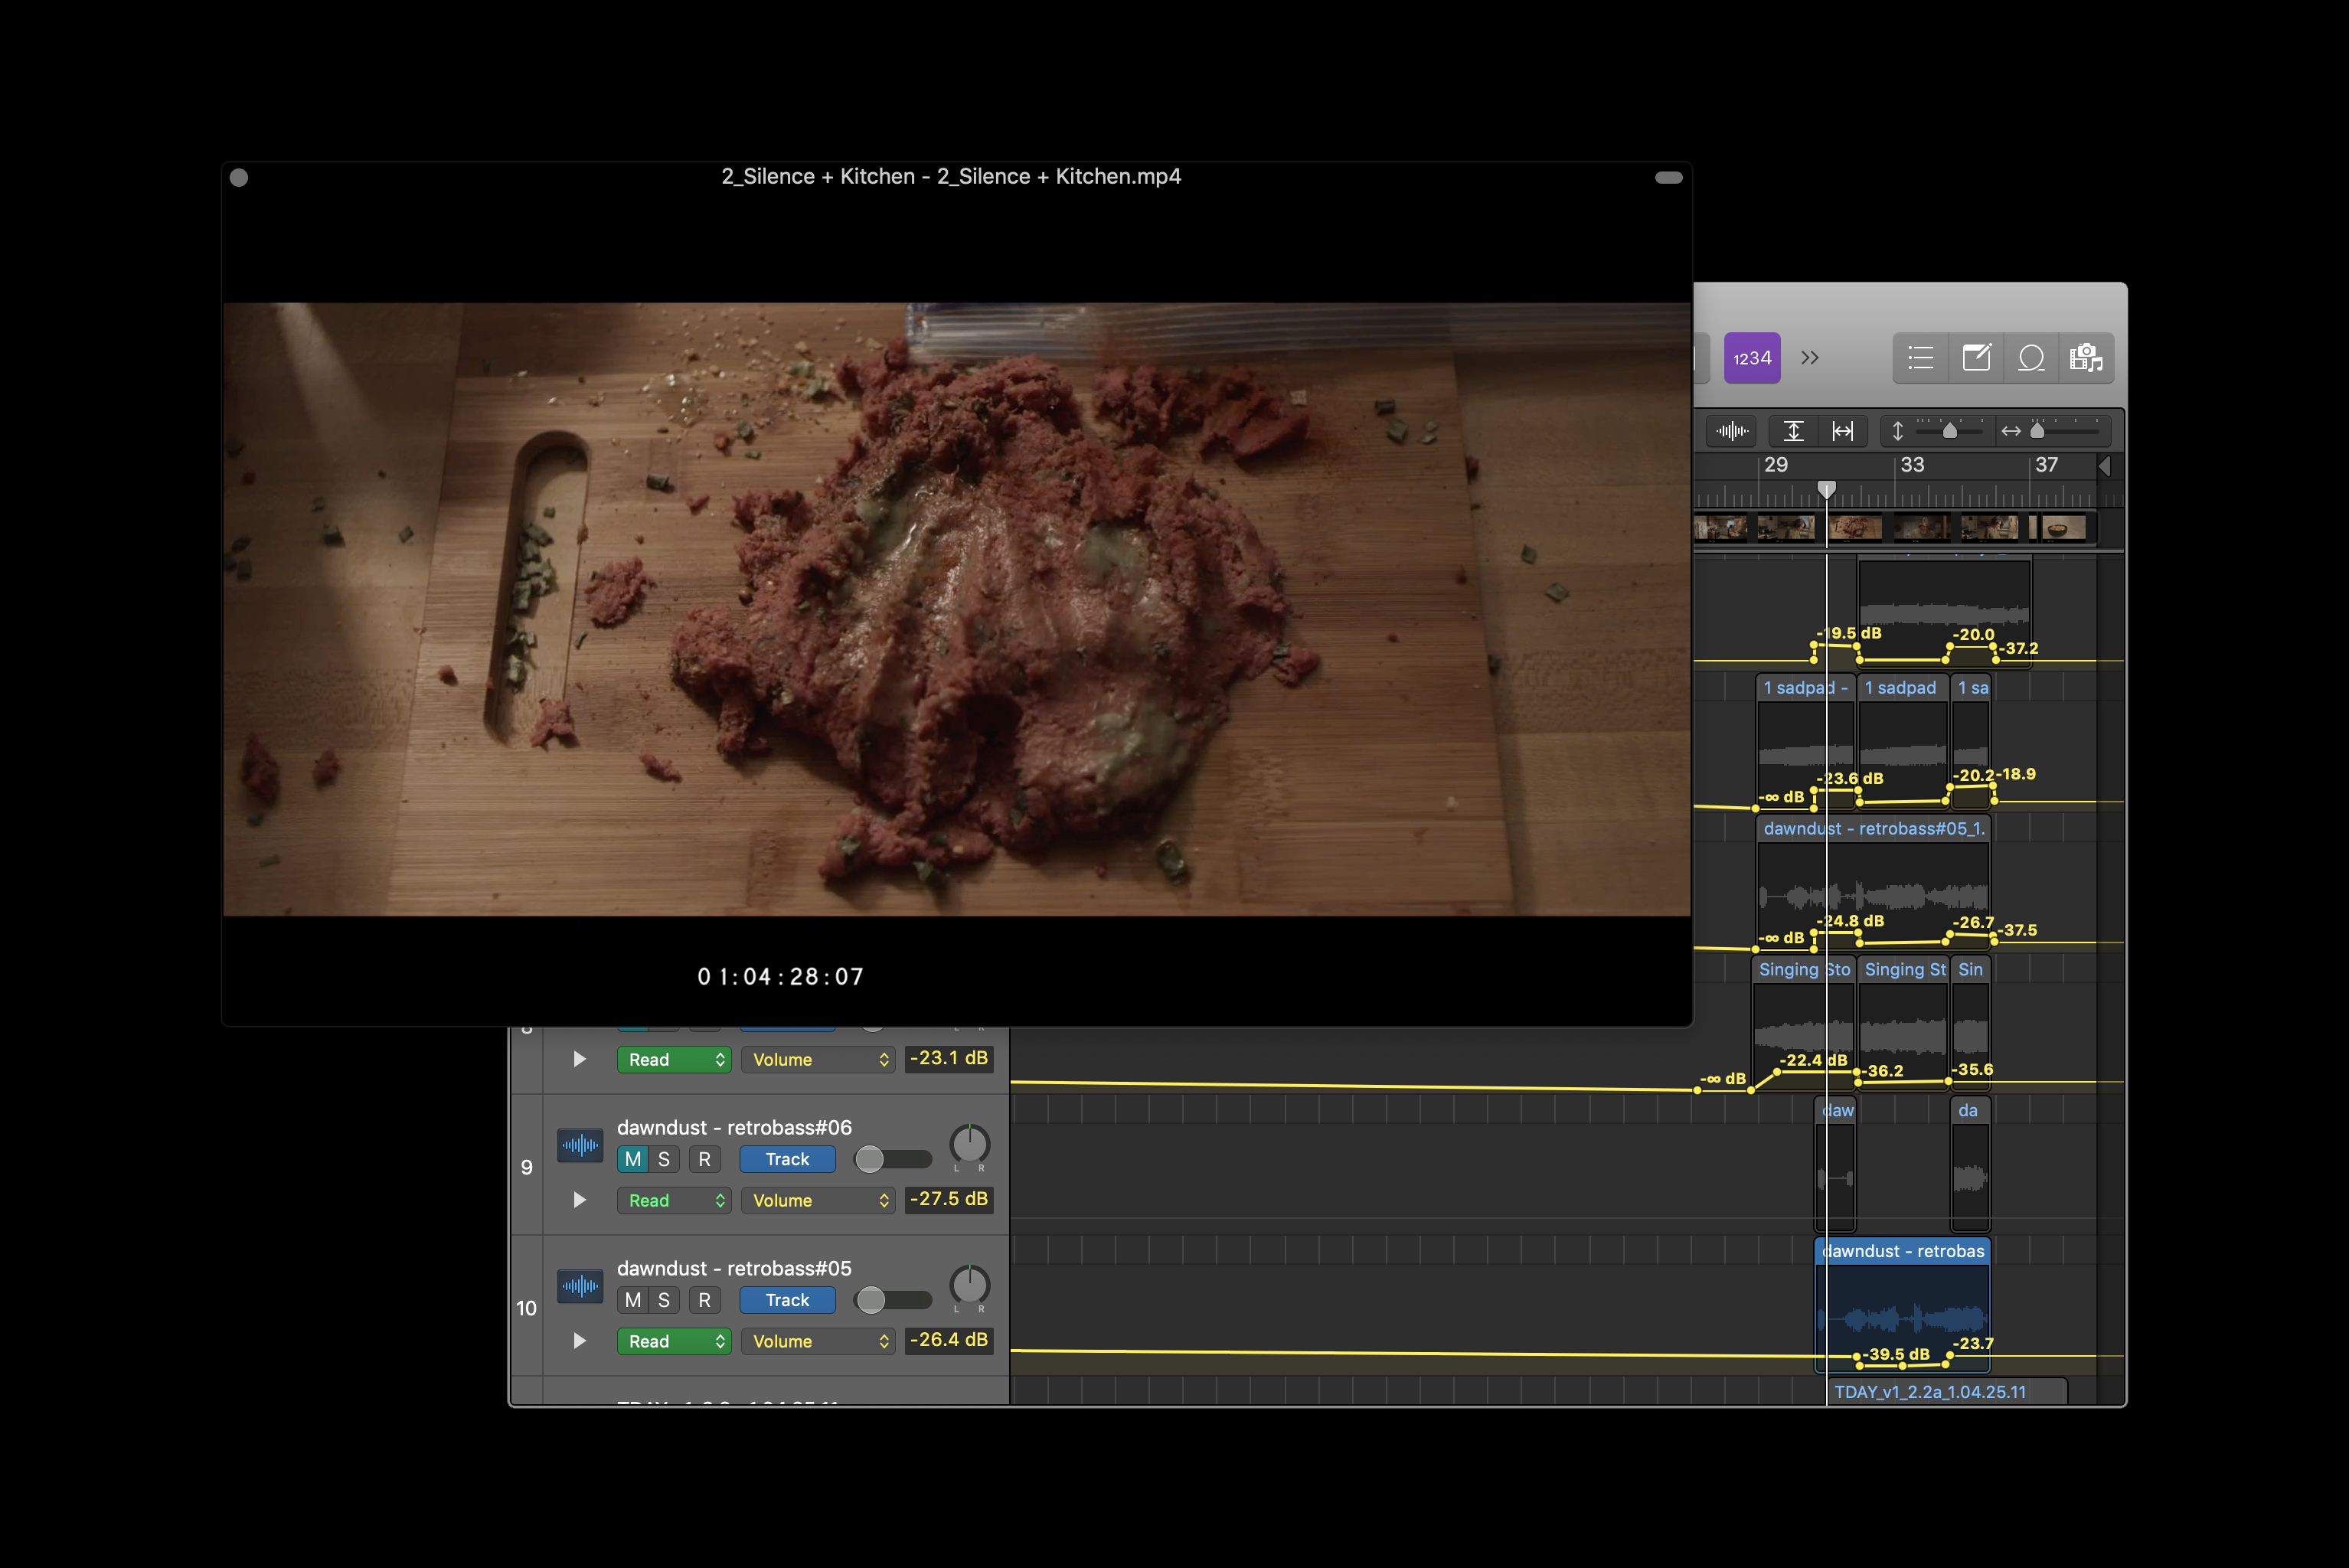Open the media Browsers button

2086,358
